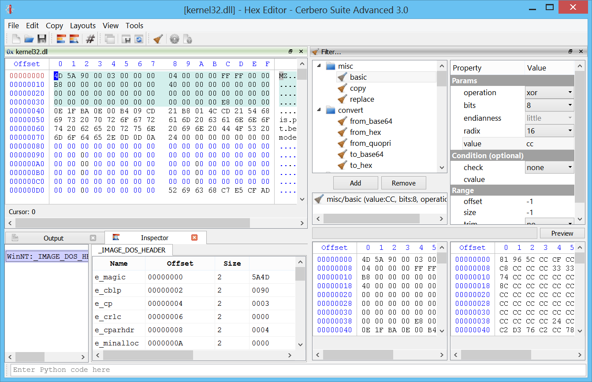Click the striped layout icon without magnifier

pyautogui.click(x=61, y=39)
